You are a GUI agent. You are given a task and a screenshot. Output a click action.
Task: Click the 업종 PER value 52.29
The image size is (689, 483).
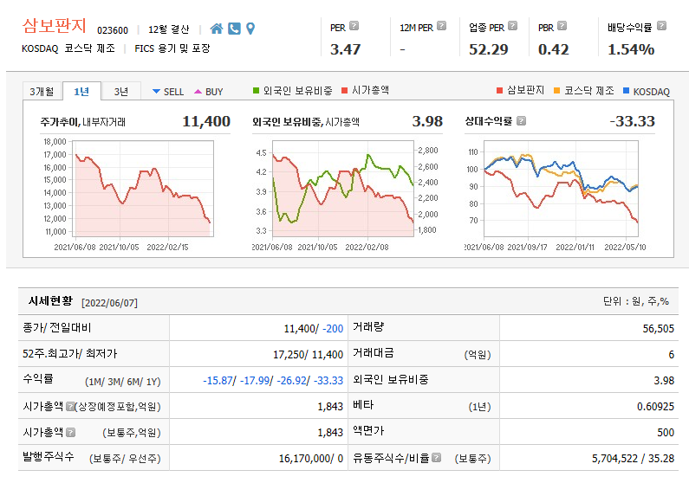(x=488, y=49)
